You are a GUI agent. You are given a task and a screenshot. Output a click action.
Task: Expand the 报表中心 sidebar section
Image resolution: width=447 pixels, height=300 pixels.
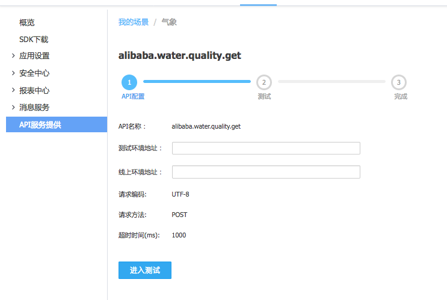coord(34,91)
